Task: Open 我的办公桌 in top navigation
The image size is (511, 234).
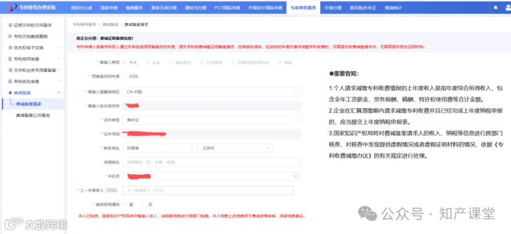Action: (81, 7)
